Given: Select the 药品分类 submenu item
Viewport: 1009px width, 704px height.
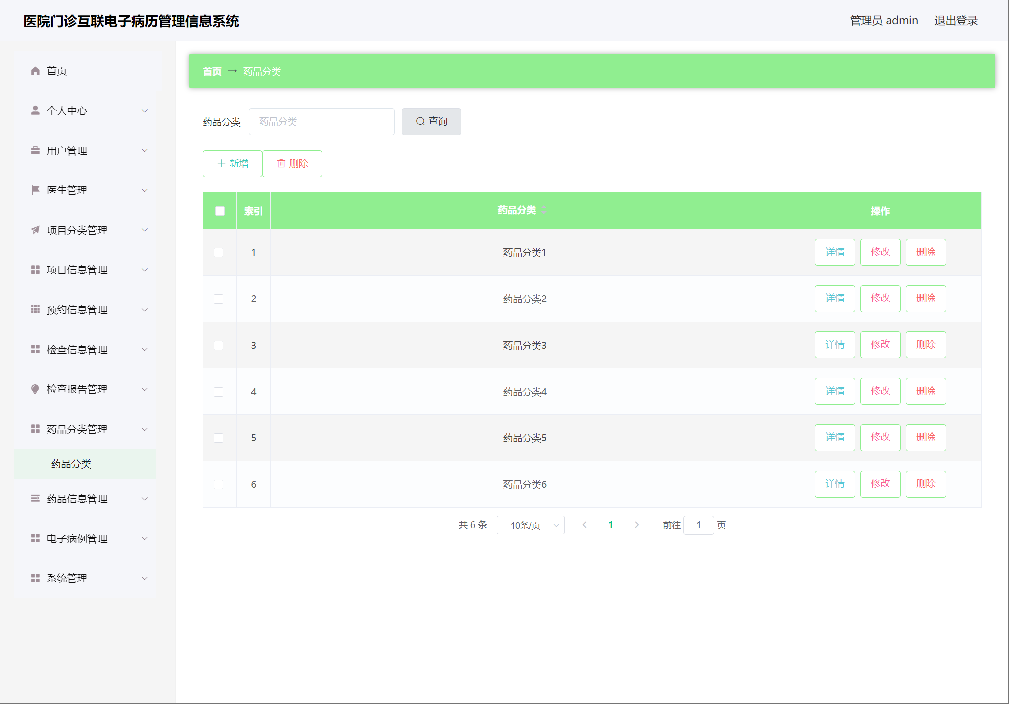Looking at the screenshot, I should pos(71,464).
